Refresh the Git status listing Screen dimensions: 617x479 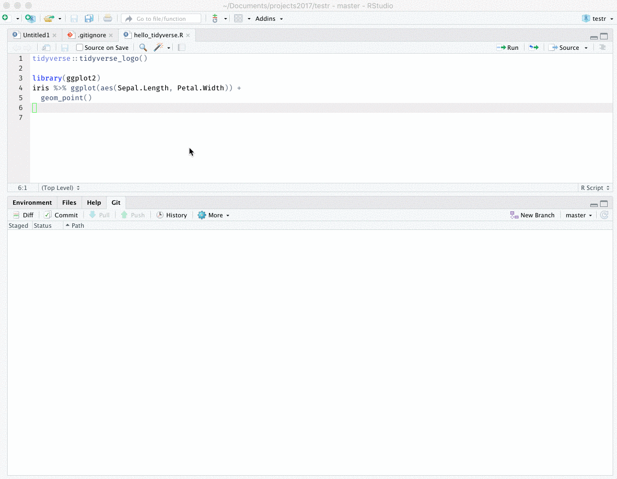pos(604,215)
